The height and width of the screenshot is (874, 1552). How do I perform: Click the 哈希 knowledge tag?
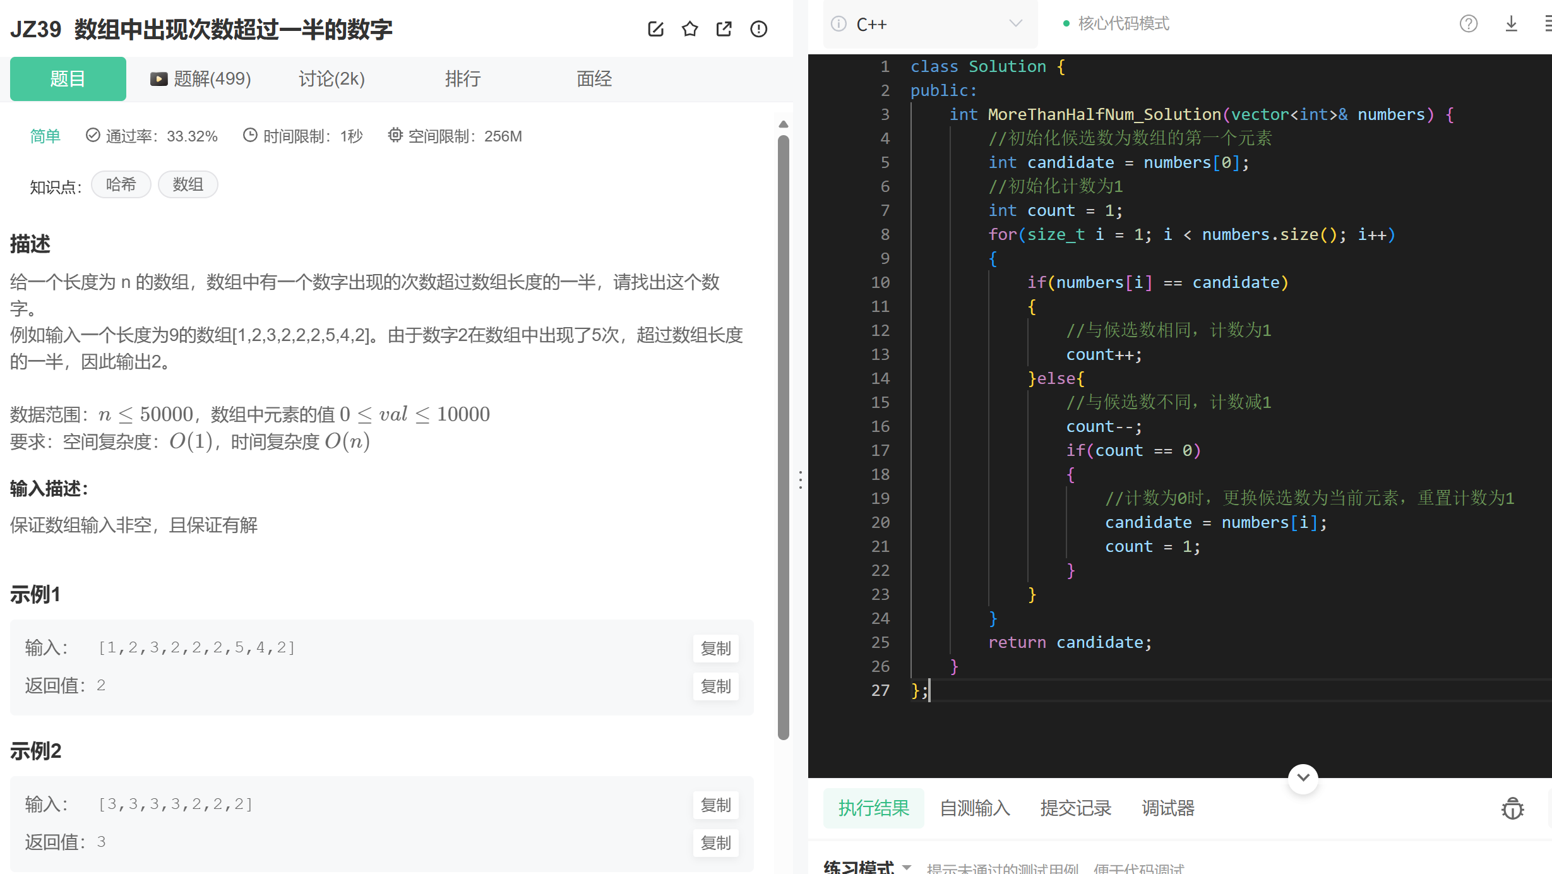pyautogui.click(x=121, y=184)
